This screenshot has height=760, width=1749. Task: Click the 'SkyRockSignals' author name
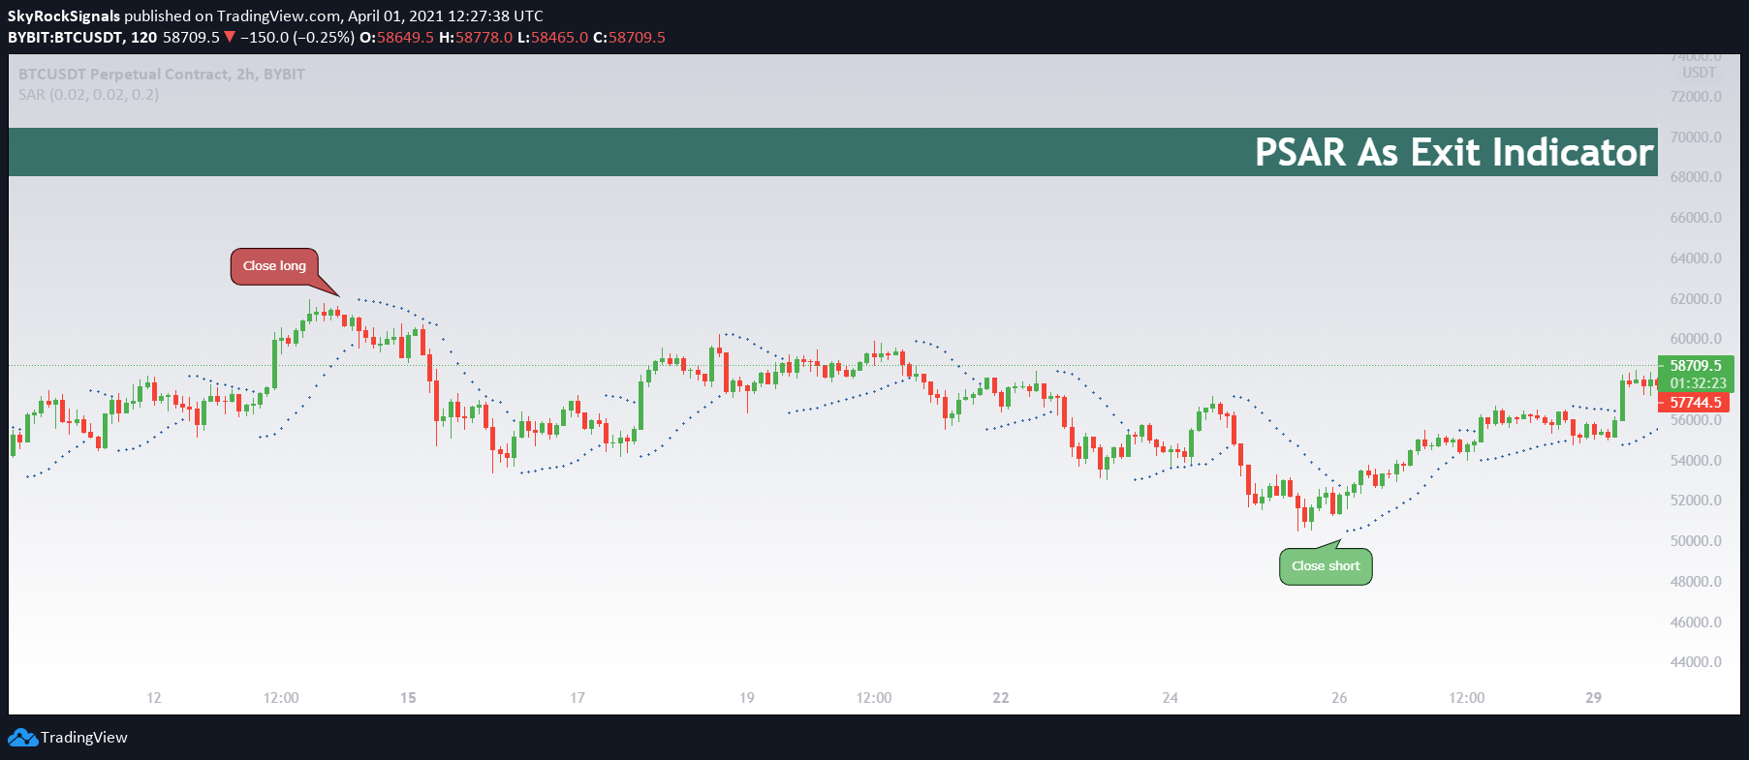pyautogui.click(x=64, y=16)
